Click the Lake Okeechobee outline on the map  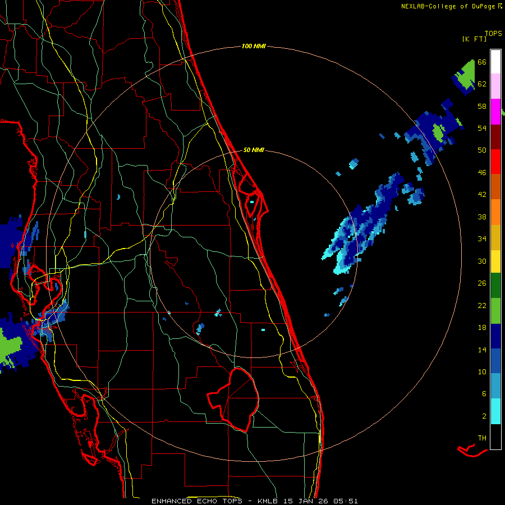pyautogui.click(x=233, y=399)
